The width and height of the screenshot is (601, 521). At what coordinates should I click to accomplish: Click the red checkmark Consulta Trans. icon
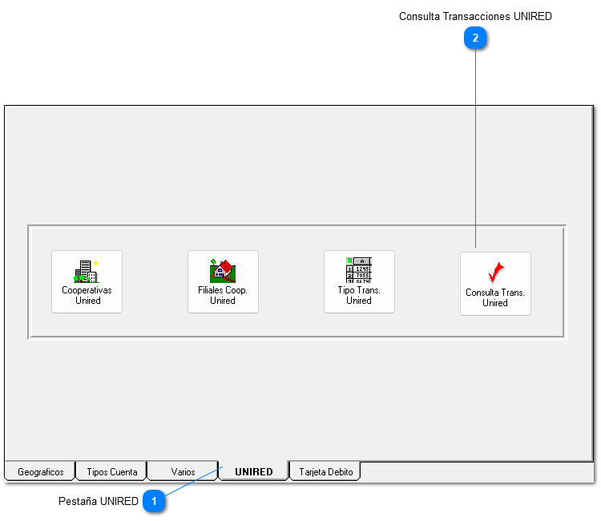(495, 273)
